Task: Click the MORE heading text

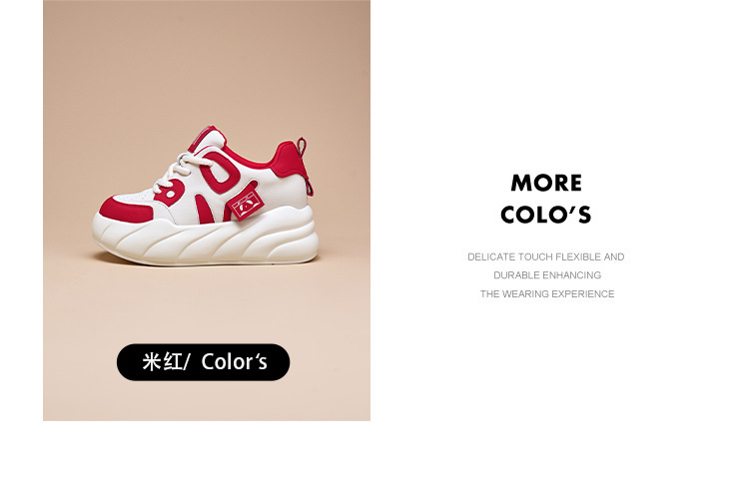Action: pos(546,183)
